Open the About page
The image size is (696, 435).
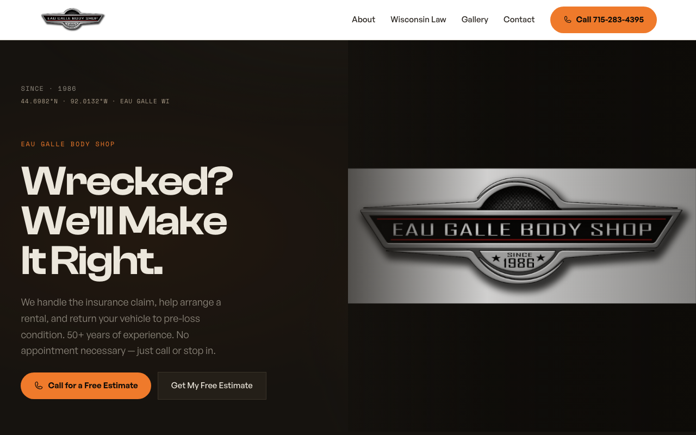[x=363, y=20]
